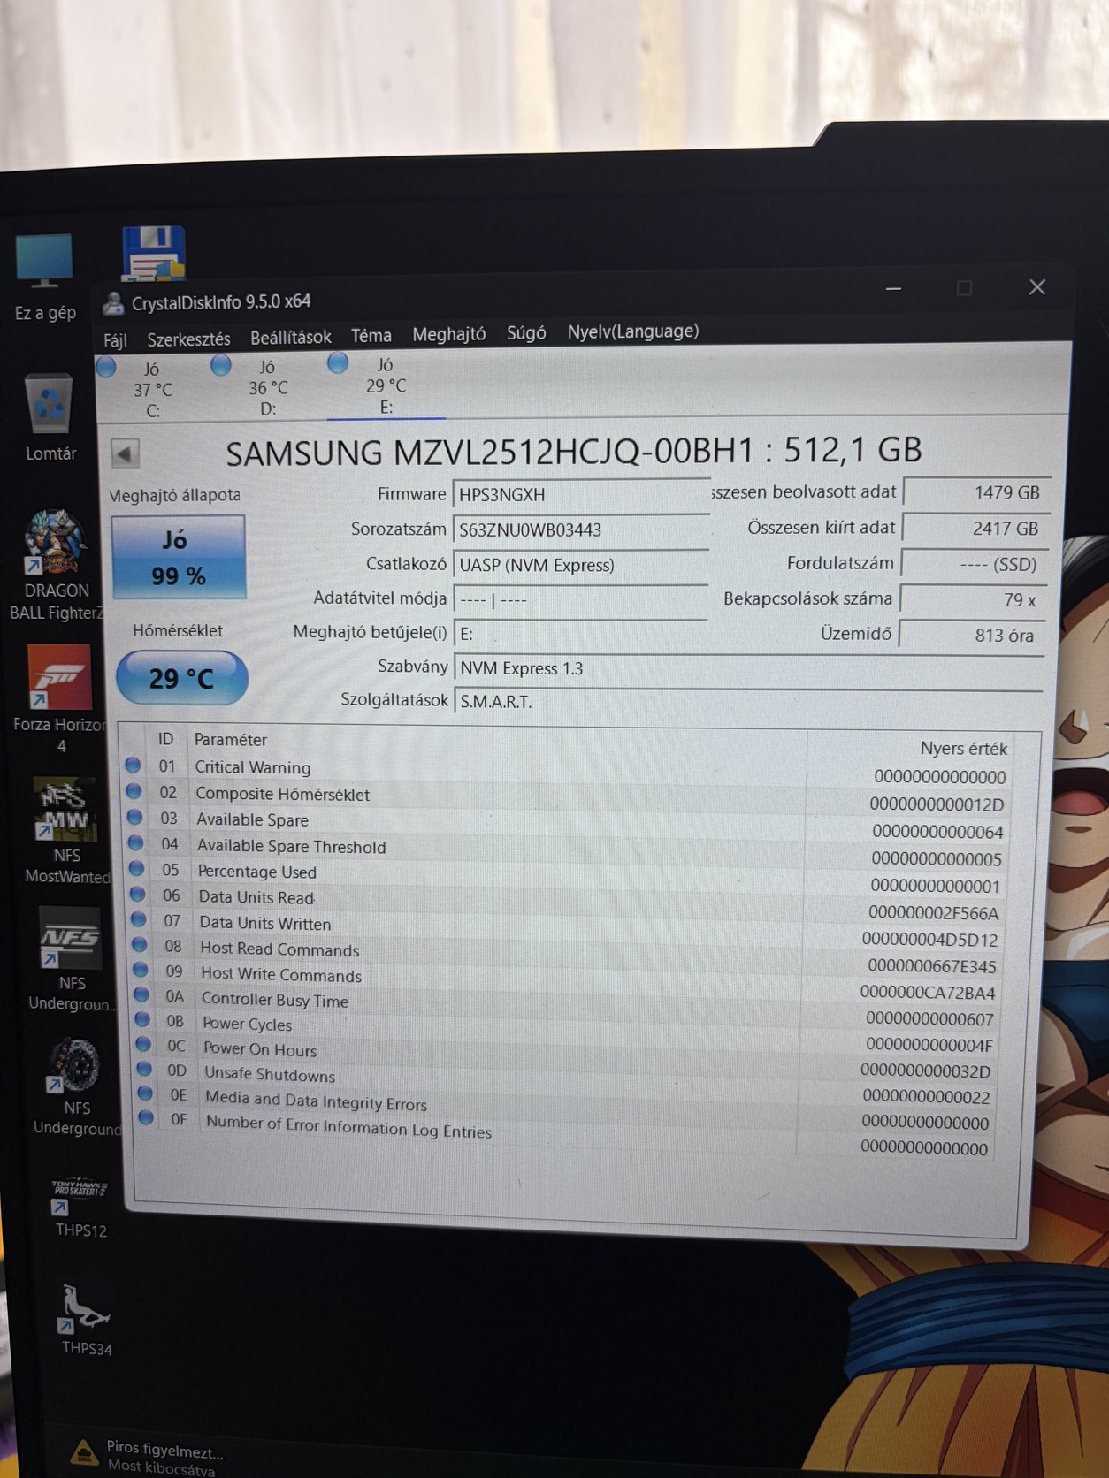Image resolution: width=1109 pixels, height=1478 pixels.
Task: Click the total writes value 2417 GB
Action: [975, 529]
